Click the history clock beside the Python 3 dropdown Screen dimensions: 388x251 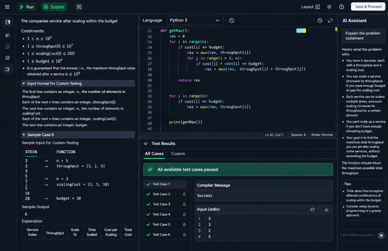click(x=232, y=20)
